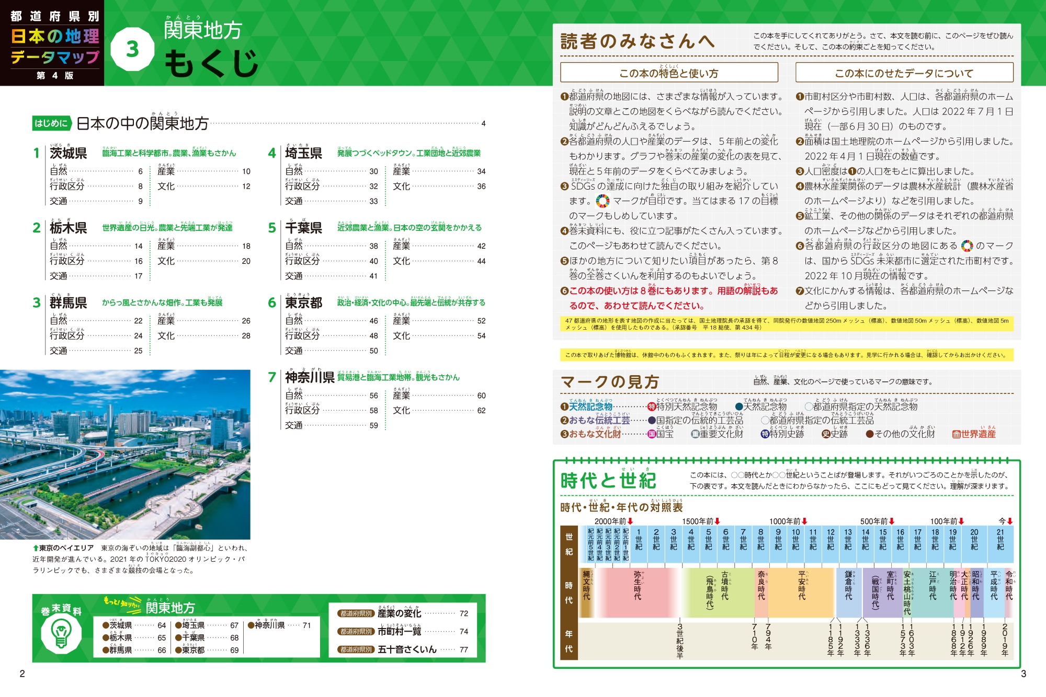Click the 都道府県別 badge next to 産業の変化
Viewport: 1046px width, 697px height.
(356, 613)
